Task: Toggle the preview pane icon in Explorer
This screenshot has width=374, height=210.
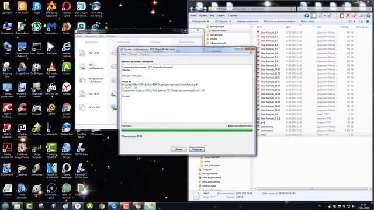Action: [x=361, y=22]
